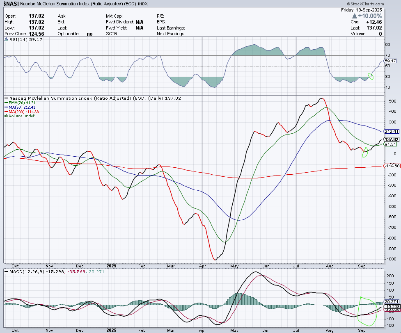Click the main chart (Daily) 137.02 legend title
Image resolution: width=401 pixels, height=333 pixels.
point(95,98)
